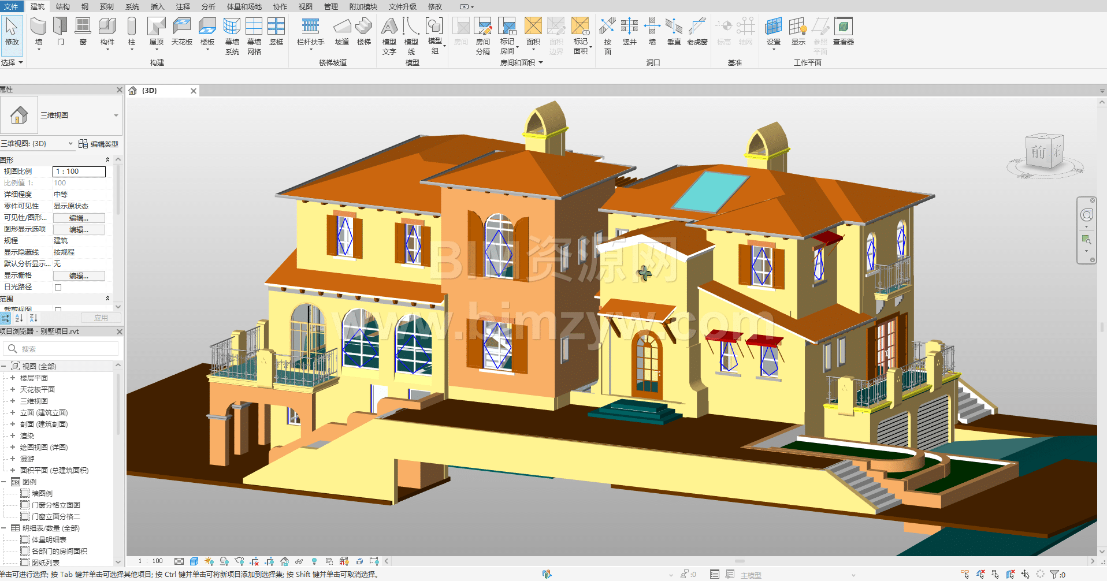1107x581 pixels.
Task: Activate the 老虎窗 (Dormer) opening tool
Action: tap(697, 31)
